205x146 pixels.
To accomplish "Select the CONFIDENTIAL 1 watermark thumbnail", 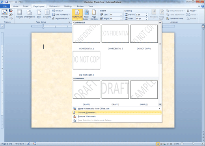I will (86, 34).
